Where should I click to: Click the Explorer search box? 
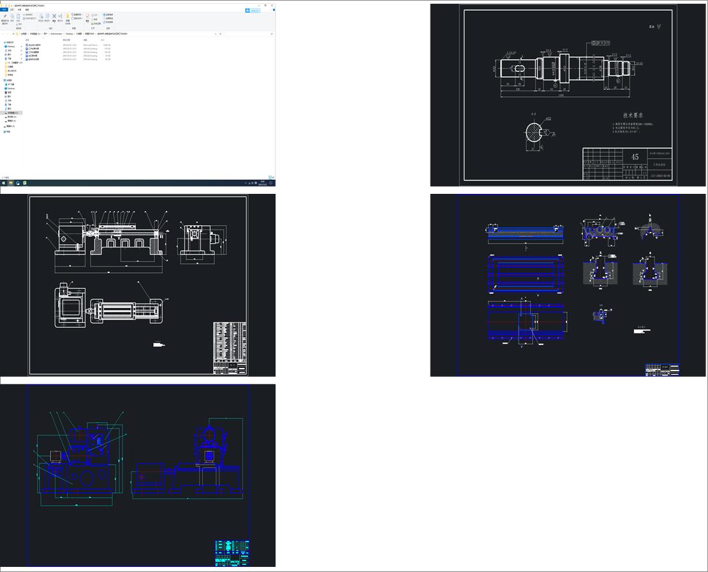coord(248,34)
